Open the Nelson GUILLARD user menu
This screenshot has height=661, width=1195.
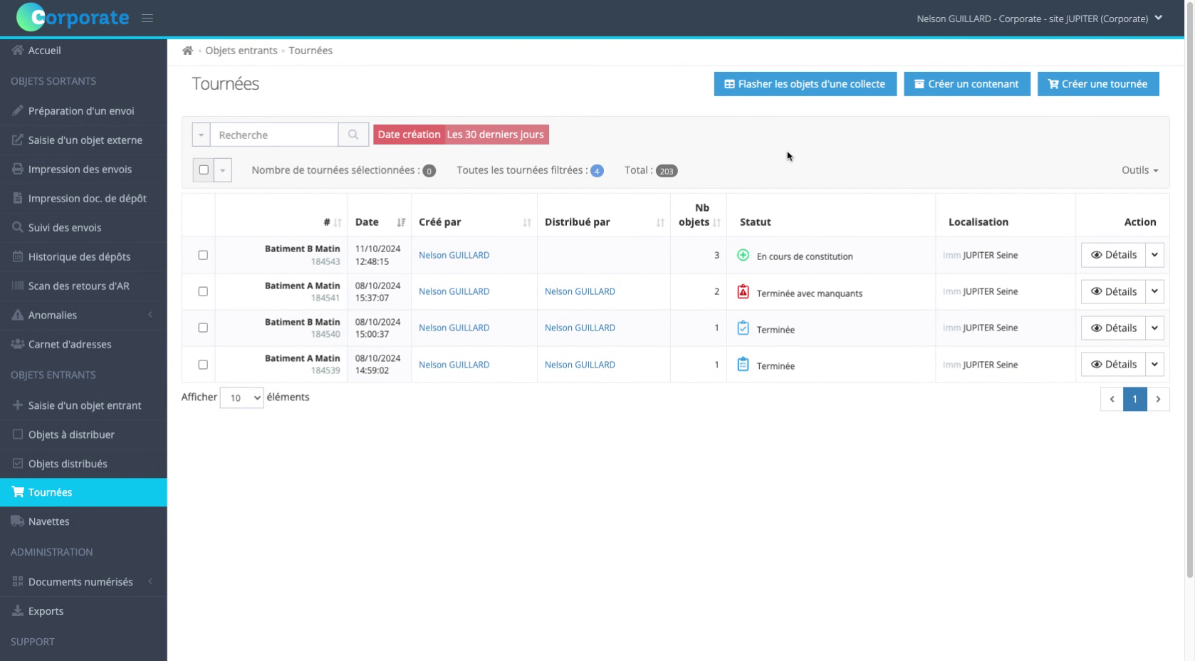(1039, 19)
